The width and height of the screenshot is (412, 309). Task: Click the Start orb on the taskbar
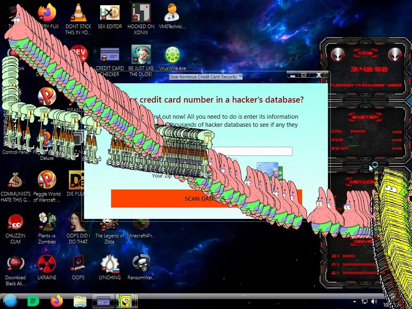pos(10,301)
